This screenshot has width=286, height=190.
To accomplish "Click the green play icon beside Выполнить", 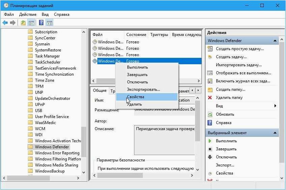I will [x=210, y=141].
